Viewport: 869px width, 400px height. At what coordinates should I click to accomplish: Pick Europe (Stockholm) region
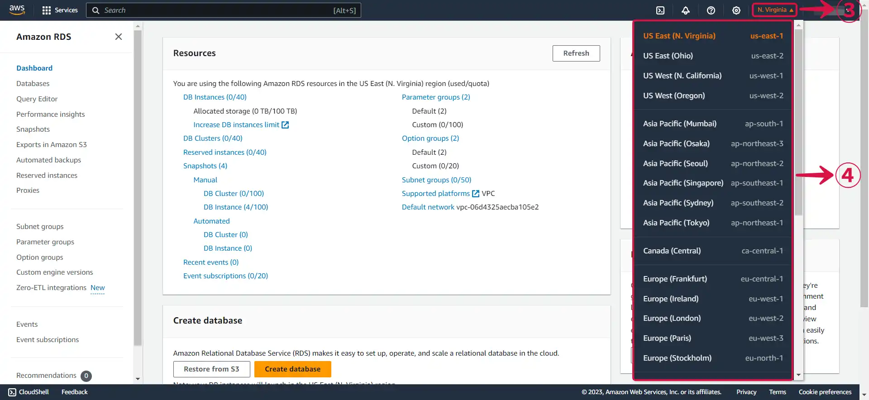tap(713, 358)
